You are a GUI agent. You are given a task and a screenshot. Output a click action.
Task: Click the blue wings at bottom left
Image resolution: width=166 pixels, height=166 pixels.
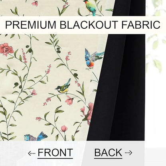pos(36,136)
